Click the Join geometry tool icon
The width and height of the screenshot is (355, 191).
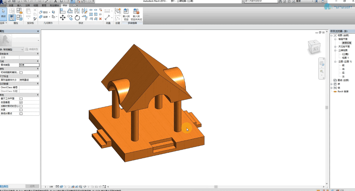(x=41, y=17)
